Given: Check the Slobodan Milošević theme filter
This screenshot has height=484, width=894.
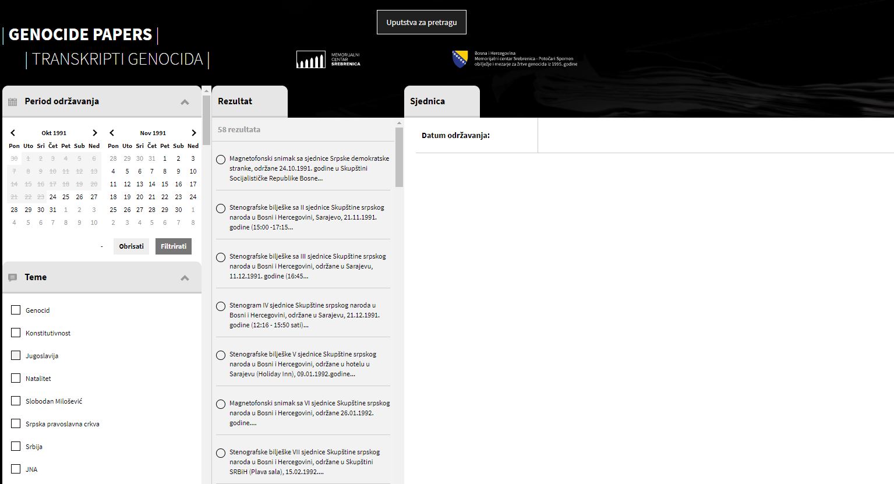Looking at the screenshot, I should tap(16, 401).
